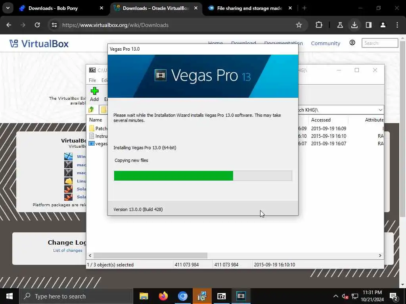Viewport: 406px width, 304px height.
Task: Click the '1 / 3 object(s) selected' status text
Action: (x=110, y=265)
